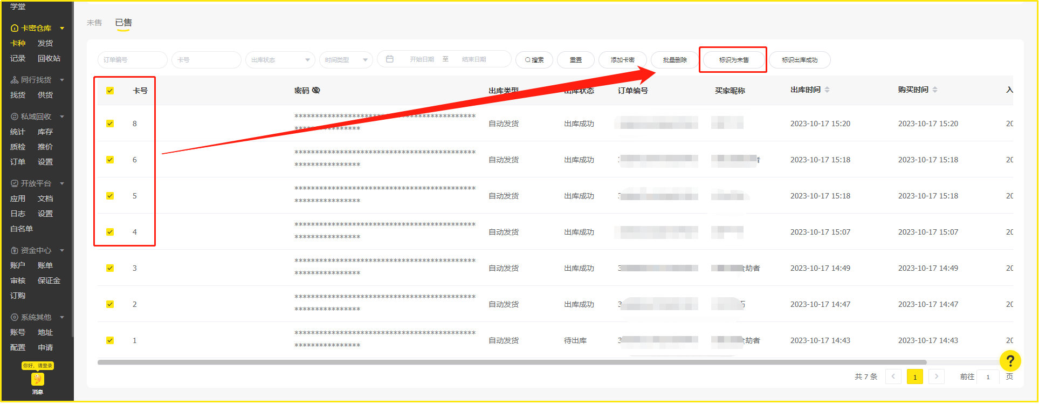Click the 订单编号 search input field
The image size is (1039, 404).
tap(132, 60)
